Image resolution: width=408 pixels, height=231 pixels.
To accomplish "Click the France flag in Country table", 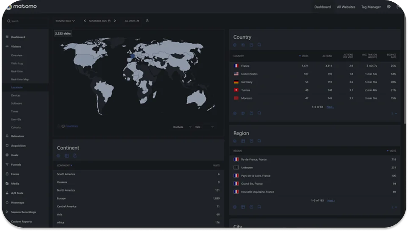I will (x=236, y=66).
